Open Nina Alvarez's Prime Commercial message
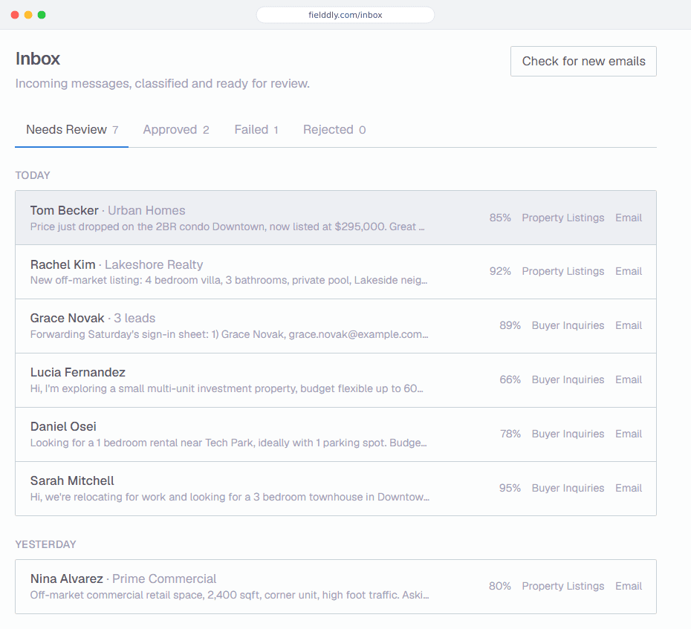 point(336,587)
